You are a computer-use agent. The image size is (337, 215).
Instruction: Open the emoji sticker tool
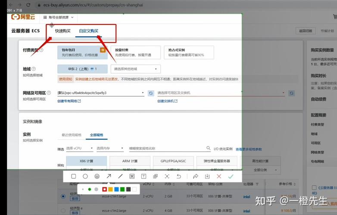(x=97, y=176)
